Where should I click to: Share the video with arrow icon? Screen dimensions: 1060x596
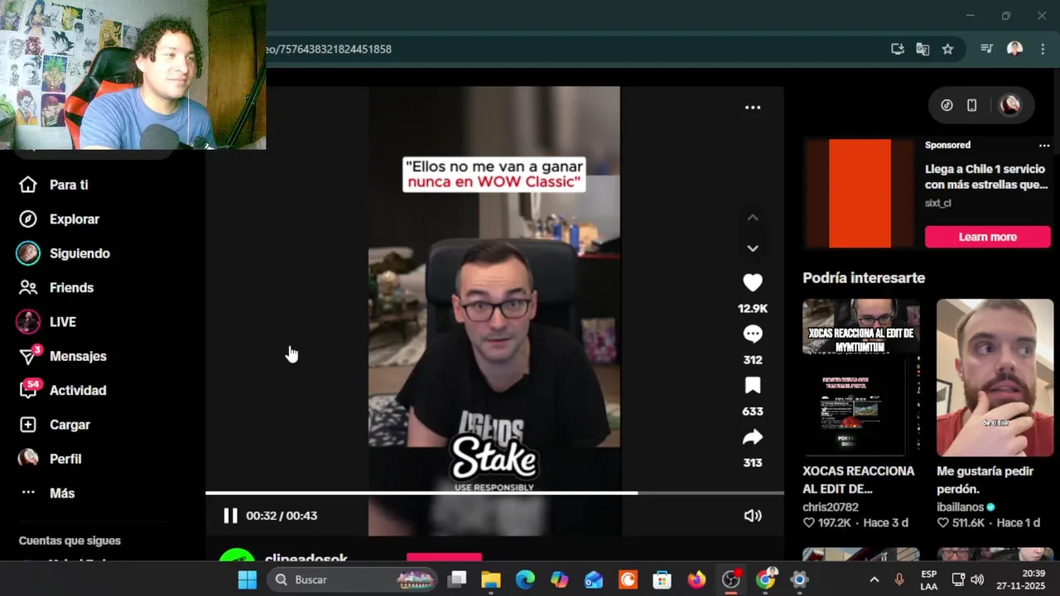coord(752,437)
